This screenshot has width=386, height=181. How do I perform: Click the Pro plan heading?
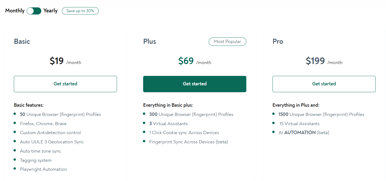point(278,41)
